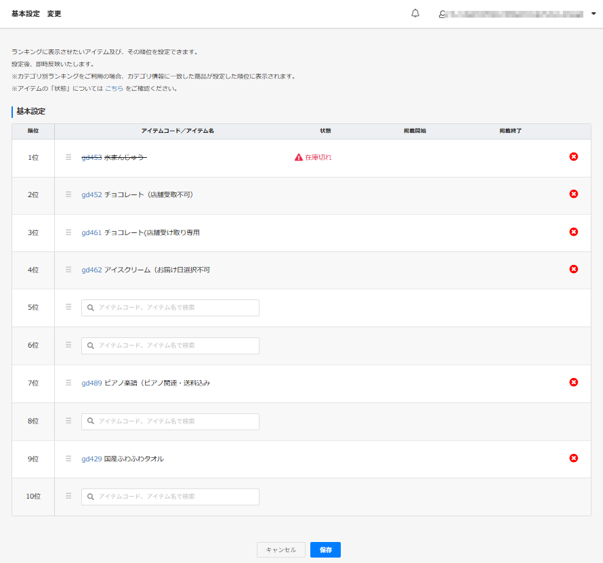Grab the drag handle for 1位 row
This screenshot has height=563, width=603.
(68, 157)
